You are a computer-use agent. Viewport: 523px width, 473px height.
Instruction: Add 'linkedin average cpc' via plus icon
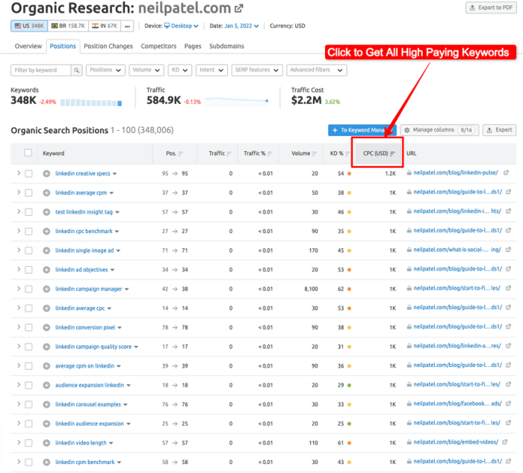tap(46, 308)
